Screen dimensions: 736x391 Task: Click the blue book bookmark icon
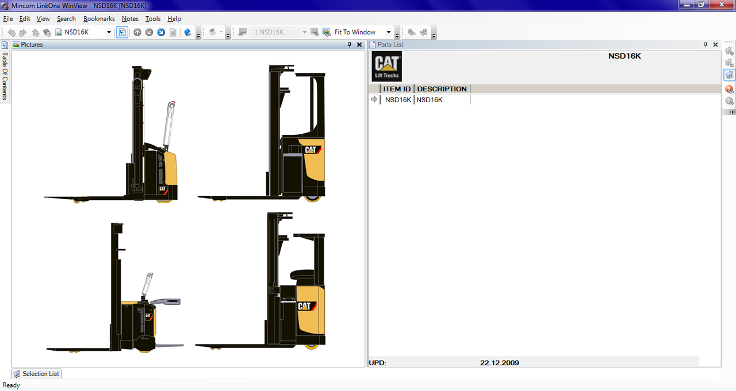187,32
